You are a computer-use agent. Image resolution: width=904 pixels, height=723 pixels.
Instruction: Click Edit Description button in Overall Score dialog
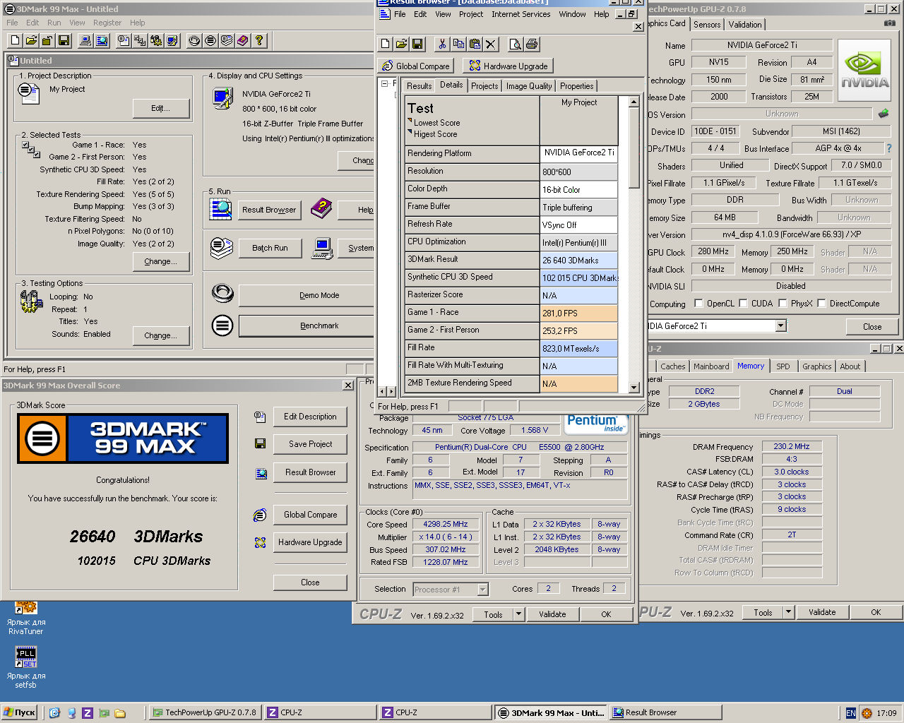pos(310,417)
